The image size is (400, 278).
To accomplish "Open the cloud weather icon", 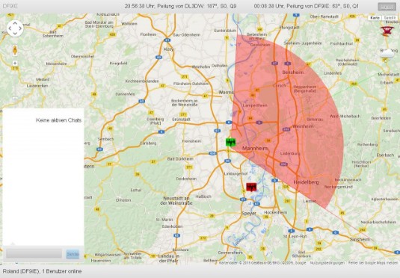I will pyautogui.click(x=387, y=55).
